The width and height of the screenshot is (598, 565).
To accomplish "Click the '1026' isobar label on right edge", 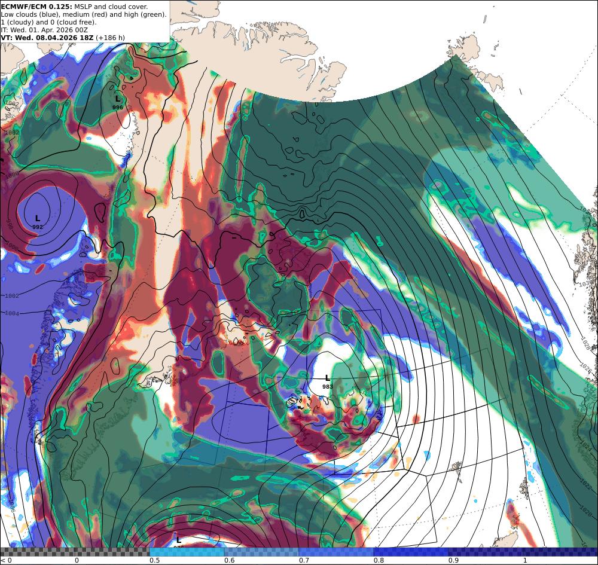I will point(586,369).
